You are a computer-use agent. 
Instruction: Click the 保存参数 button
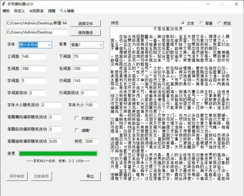[x=17, y=176]
